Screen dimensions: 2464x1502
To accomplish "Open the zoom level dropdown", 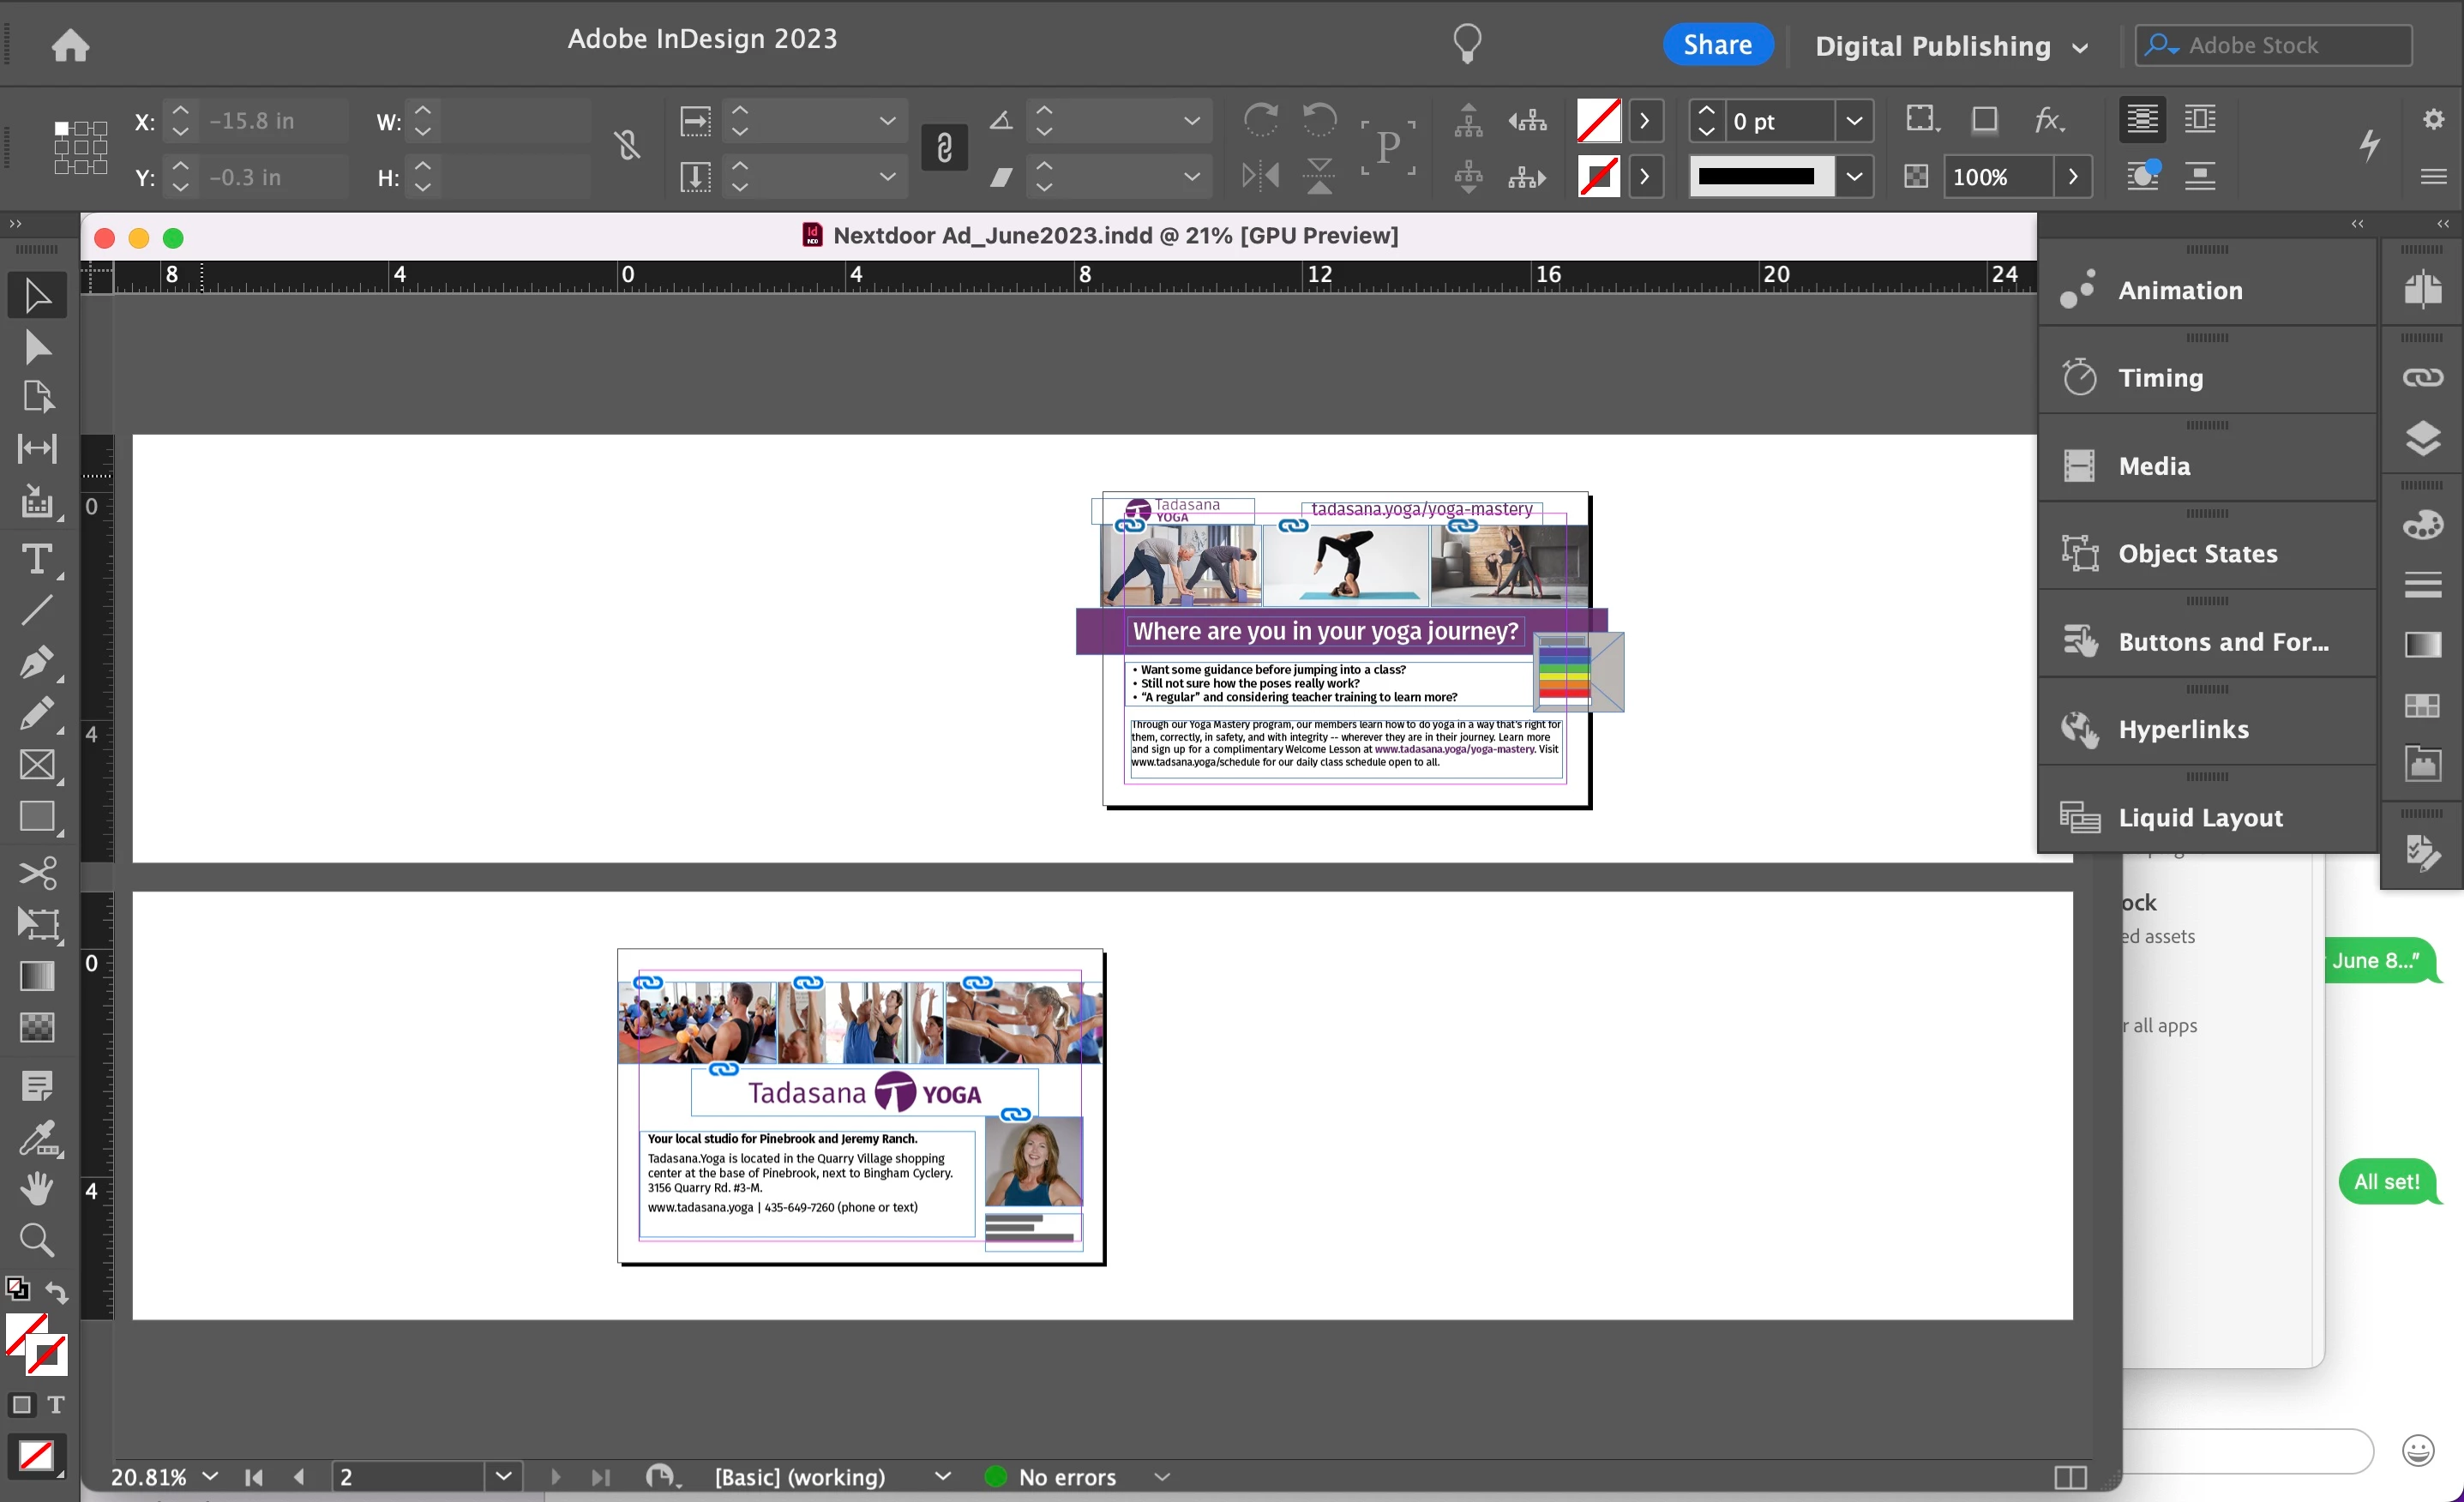I will 210,1476.
